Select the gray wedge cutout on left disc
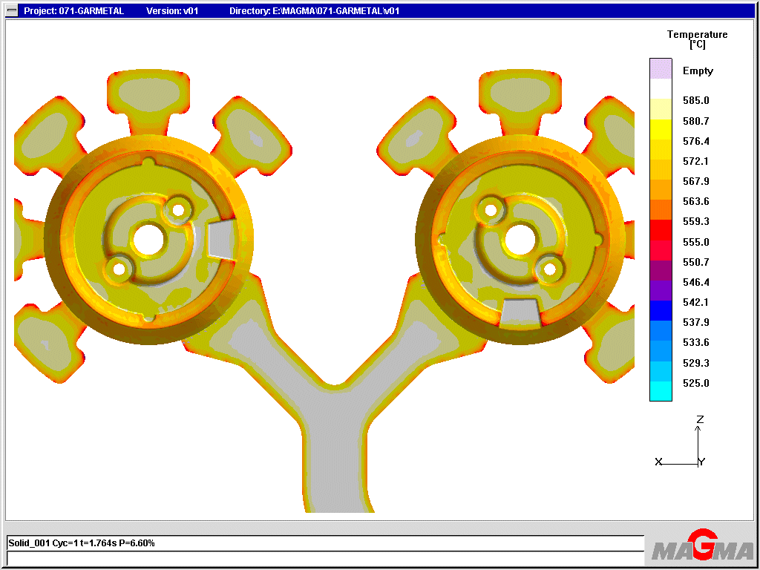The height and width of the screenshot is (570, 760). [223, 239]
